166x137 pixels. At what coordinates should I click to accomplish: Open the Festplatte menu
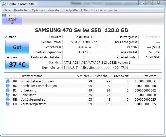pyautogui.click(x=71, y=10)
